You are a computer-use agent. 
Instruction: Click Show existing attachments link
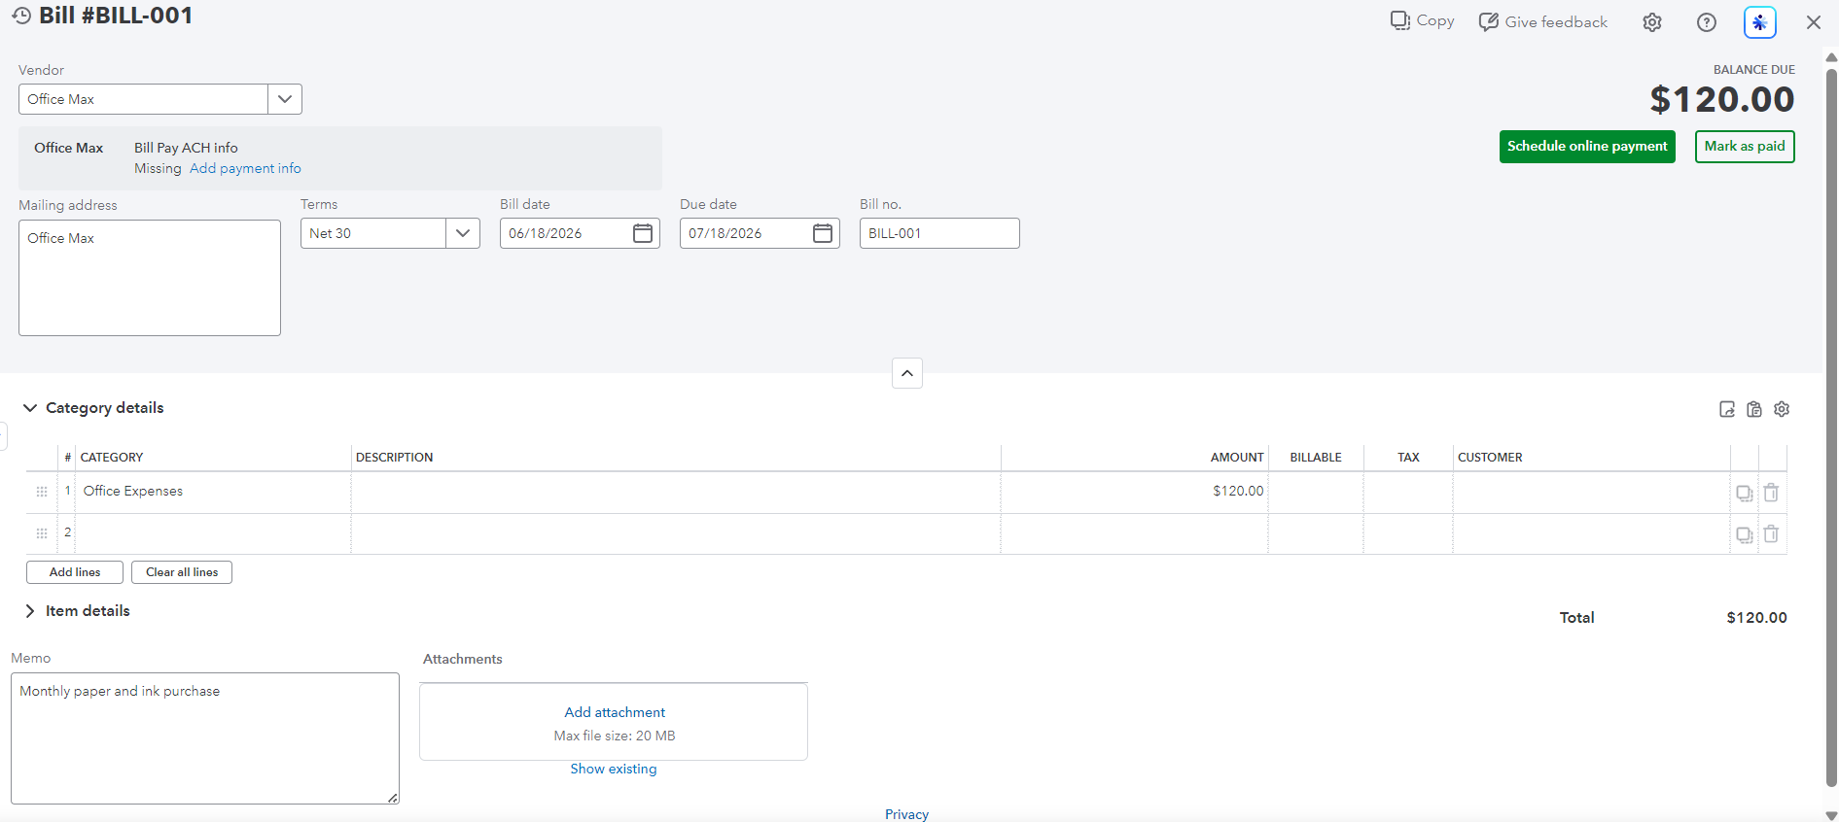[614, 769]
